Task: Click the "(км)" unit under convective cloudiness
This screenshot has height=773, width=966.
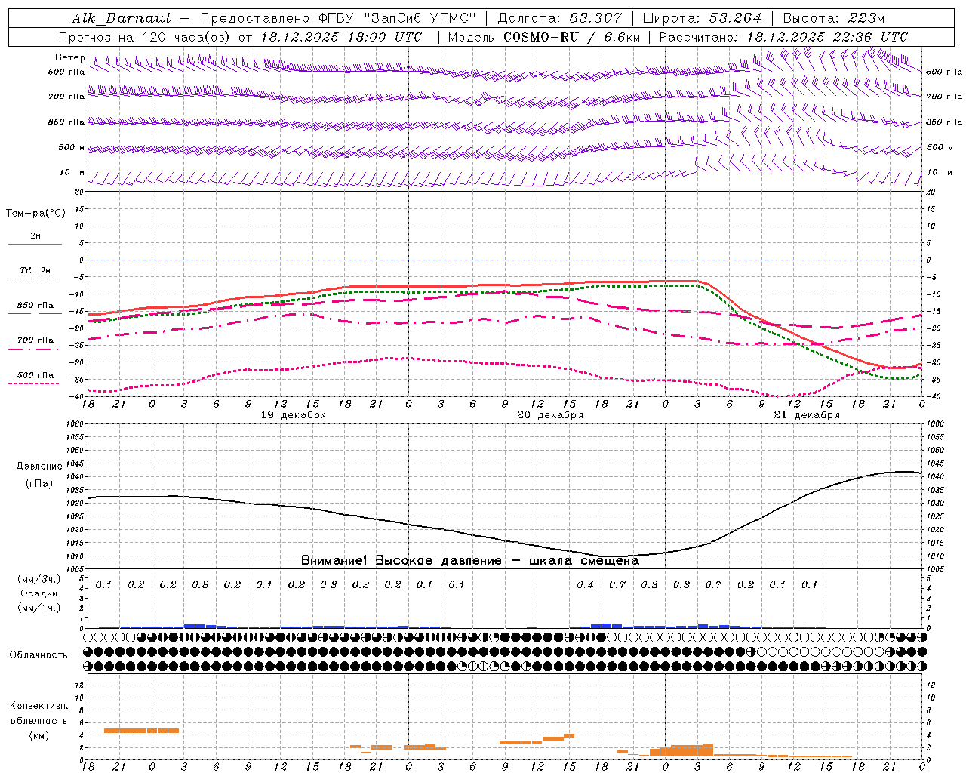Action: [39, 736]
